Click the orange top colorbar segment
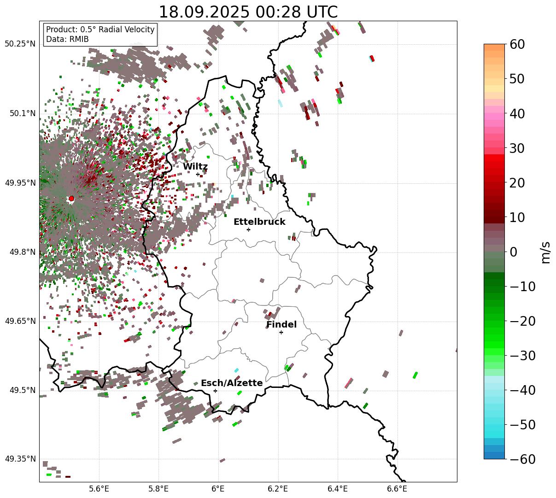556x498 pixels. click(494, 47)
